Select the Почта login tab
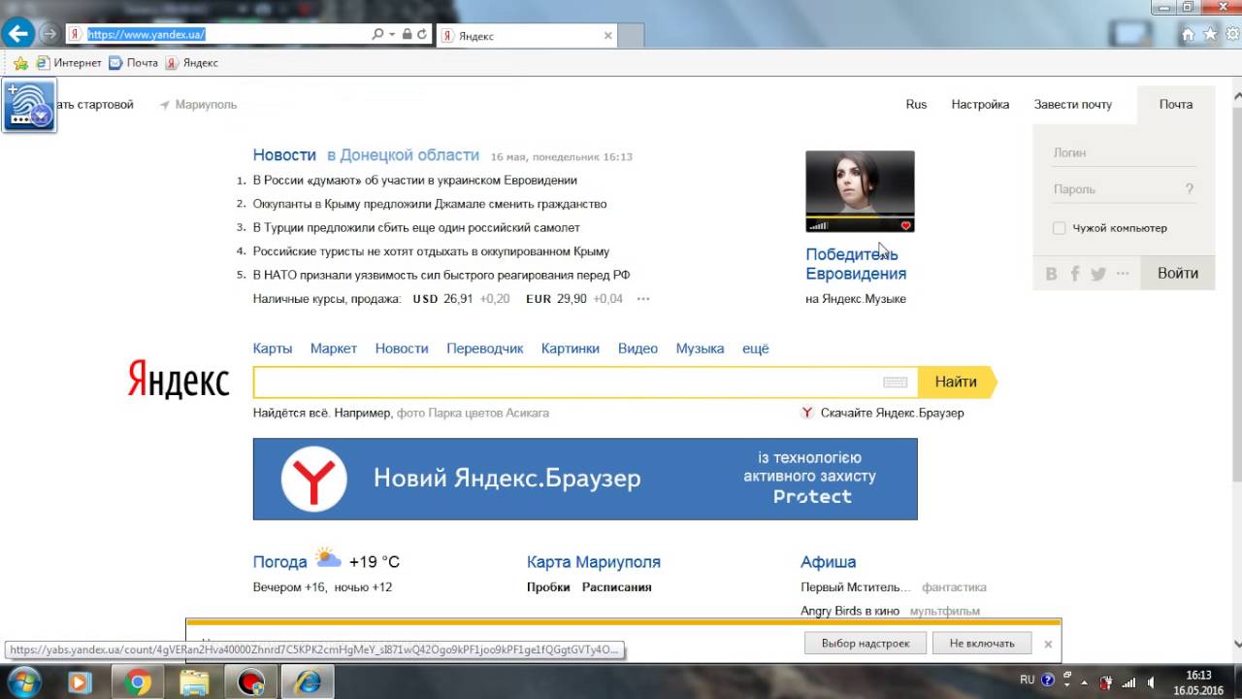This screenshot has height=699, width=1242. click(x=1175, y=104)
